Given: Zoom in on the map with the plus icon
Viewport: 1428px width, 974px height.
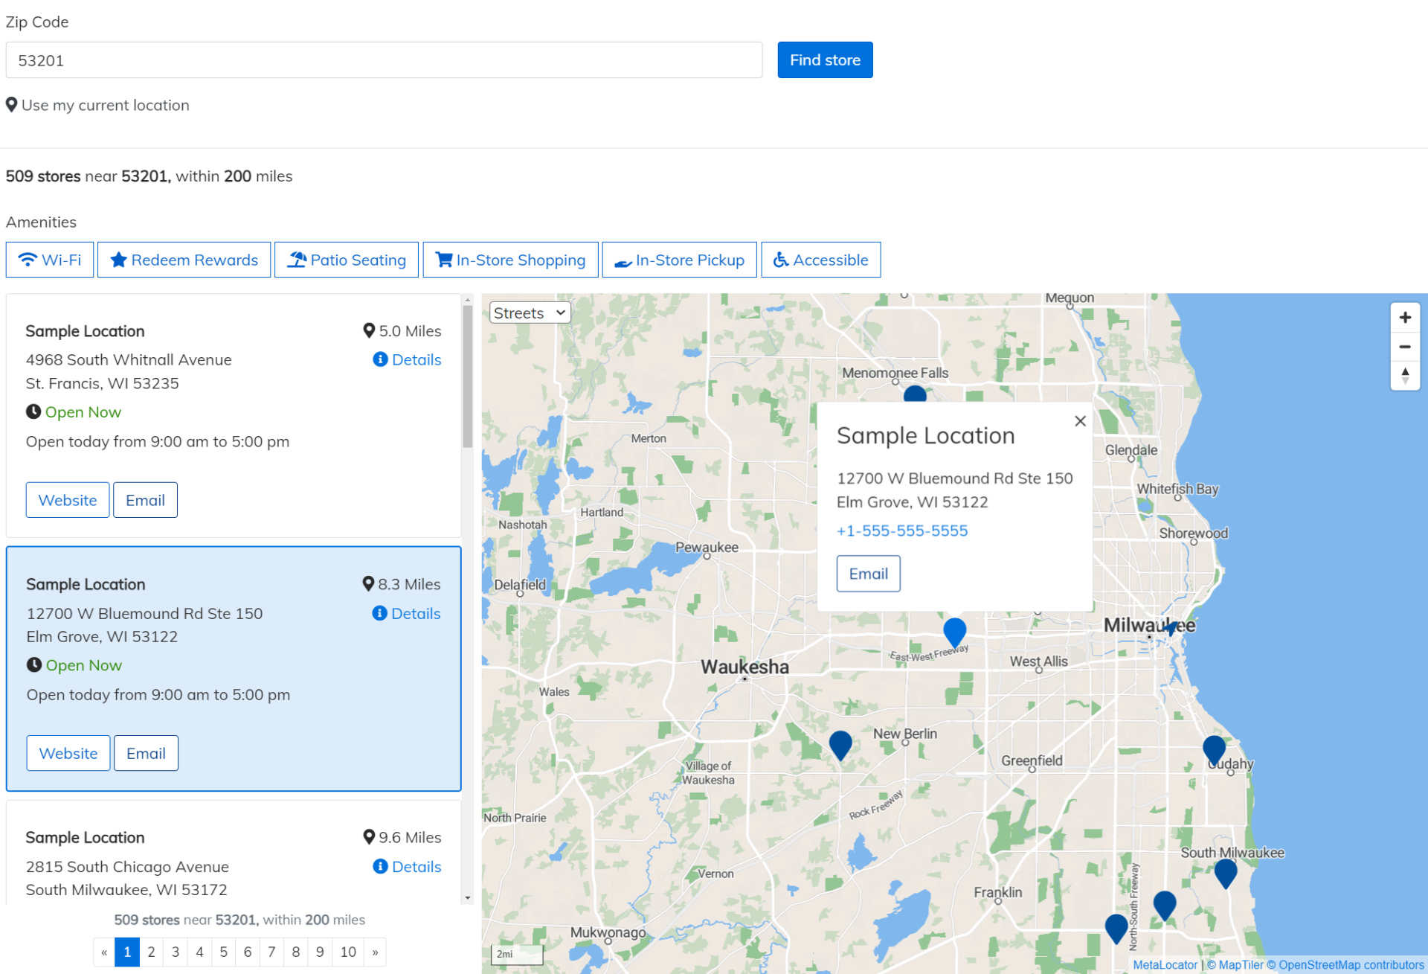Looking at the screenshot, I should 1405,317.
